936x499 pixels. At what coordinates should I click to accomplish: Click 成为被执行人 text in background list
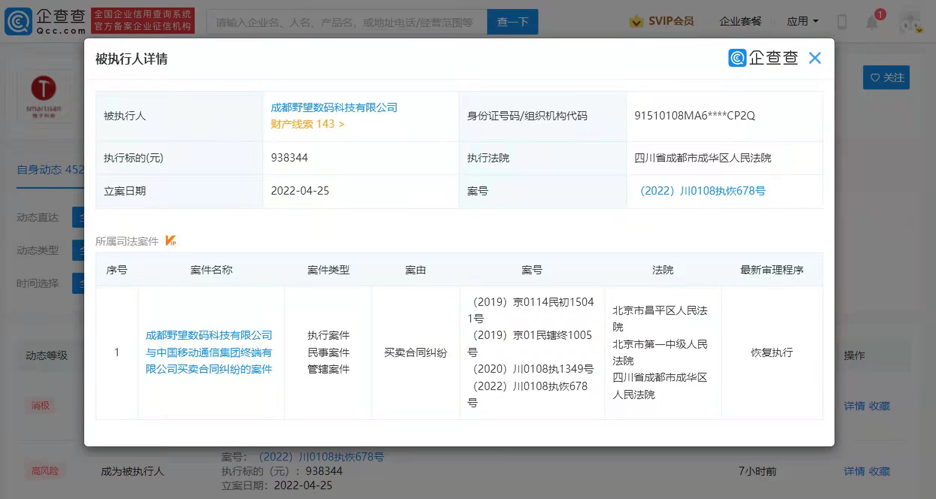click(132, 471)
